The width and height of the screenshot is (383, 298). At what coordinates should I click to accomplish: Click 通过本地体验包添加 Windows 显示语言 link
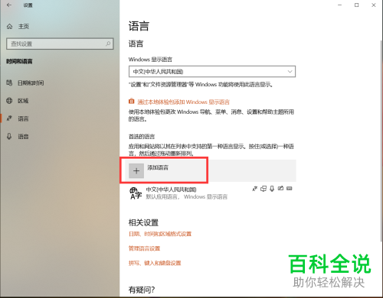pos(183,102)
